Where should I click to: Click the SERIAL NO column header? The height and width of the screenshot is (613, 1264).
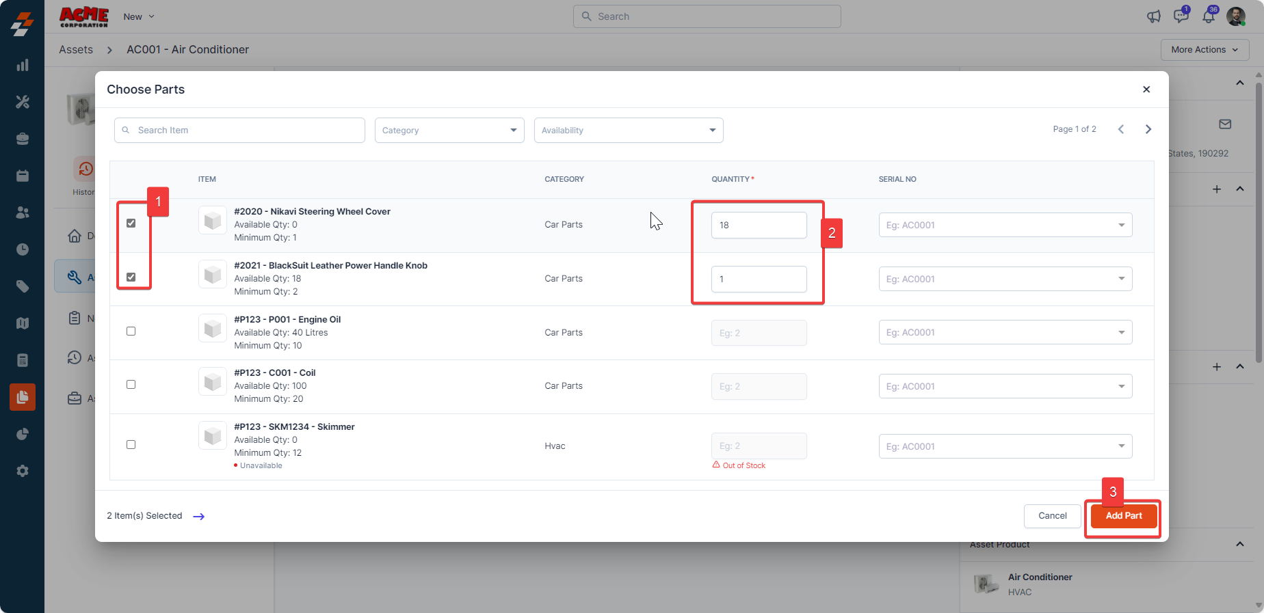(897, 179)
